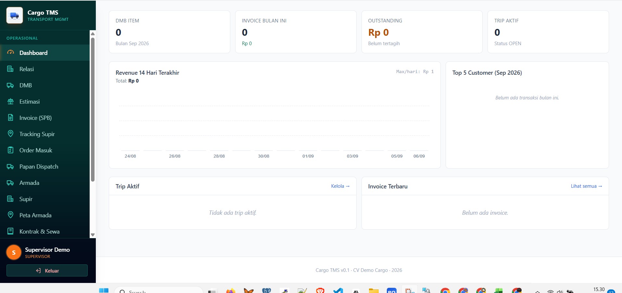This screenshot has width=622, height=293.
Task: Click the DMB truck icon
Action: (x=10, y=85)
